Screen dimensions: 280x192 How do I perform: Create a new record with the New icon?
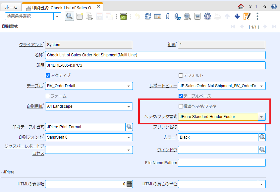point(79,16)
